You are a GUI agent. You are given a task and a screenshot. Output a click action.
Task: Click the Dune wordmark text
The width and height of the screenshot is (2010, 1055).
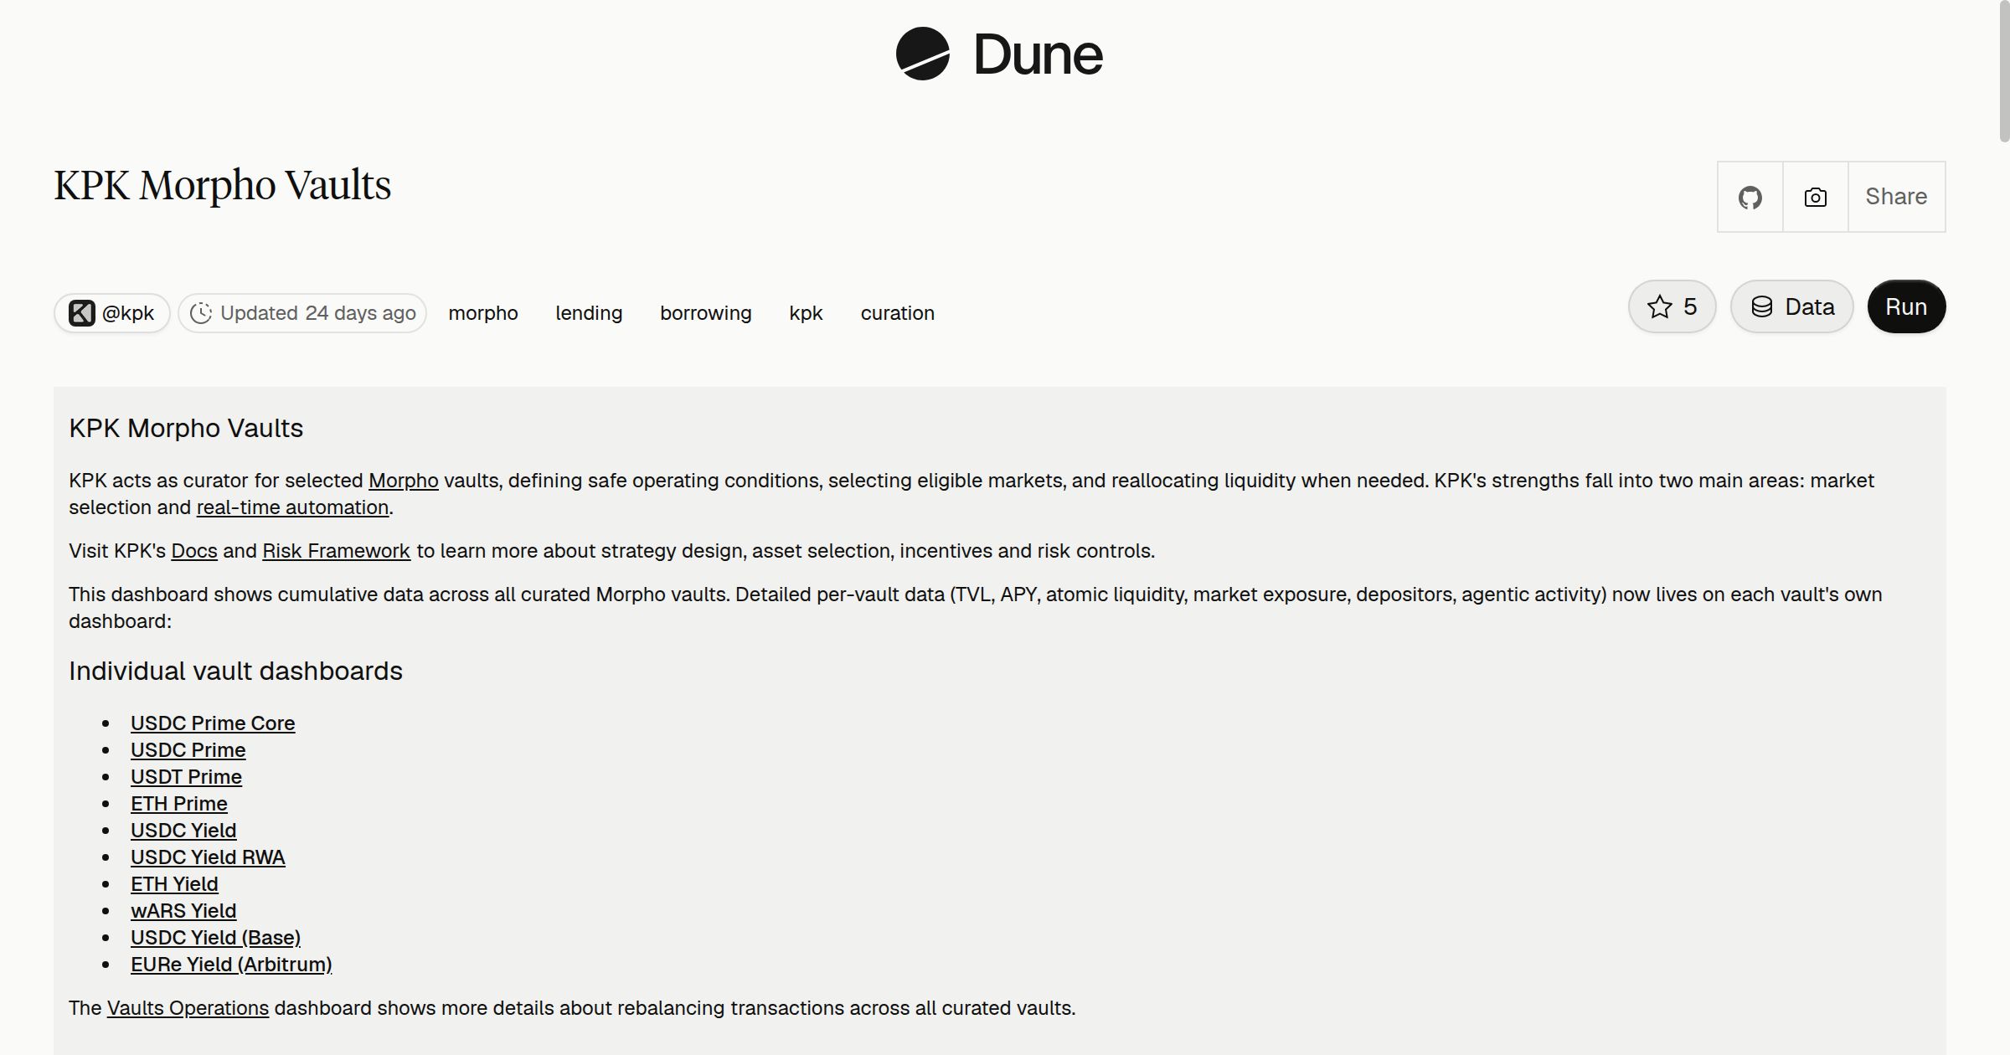point(1038,54)
